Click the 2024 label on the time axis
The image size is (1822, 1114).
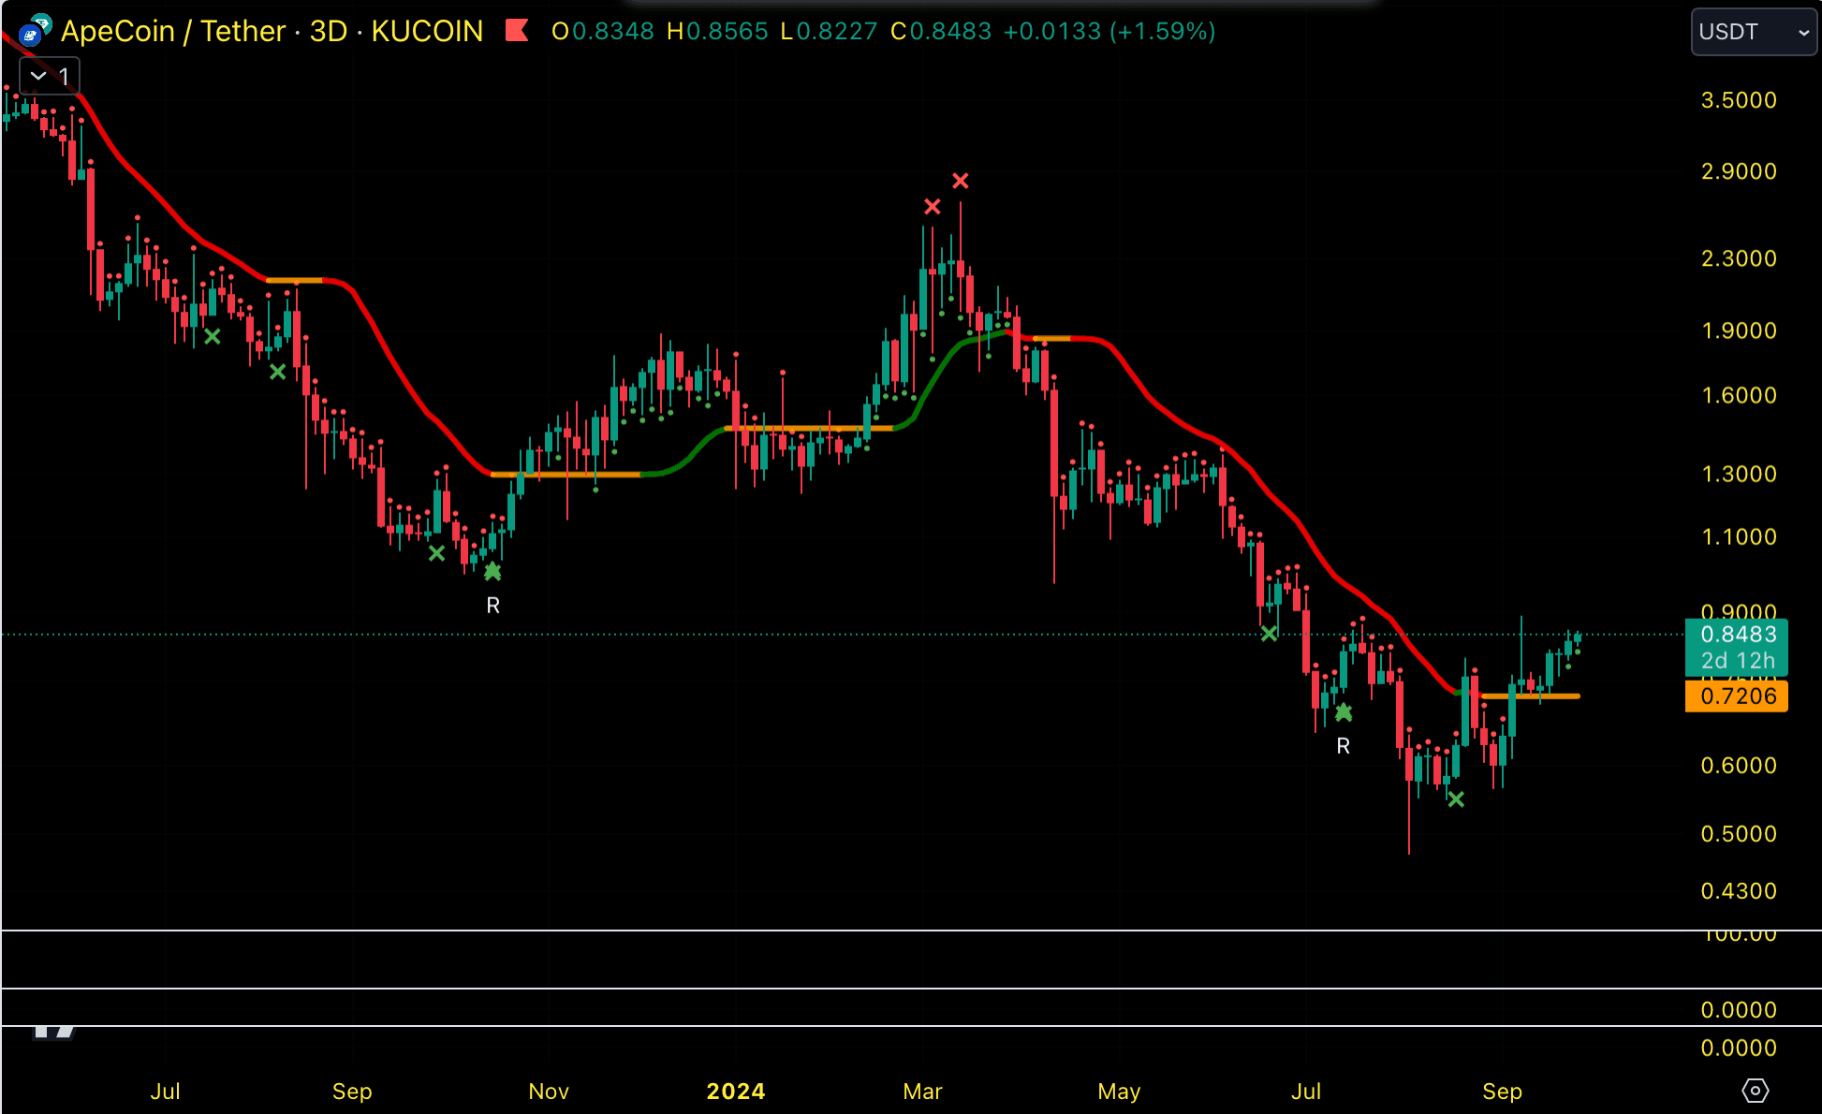coord(736,1092)
